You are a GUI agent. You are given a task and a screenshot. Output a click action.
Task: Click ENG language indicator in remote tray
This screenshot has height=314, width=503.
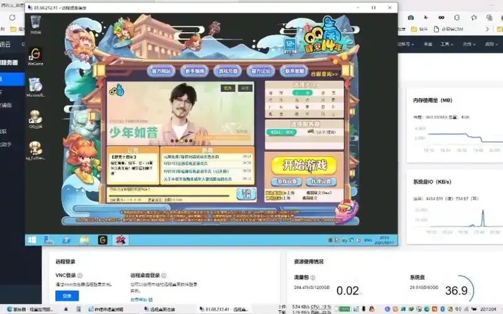(368, 241)
